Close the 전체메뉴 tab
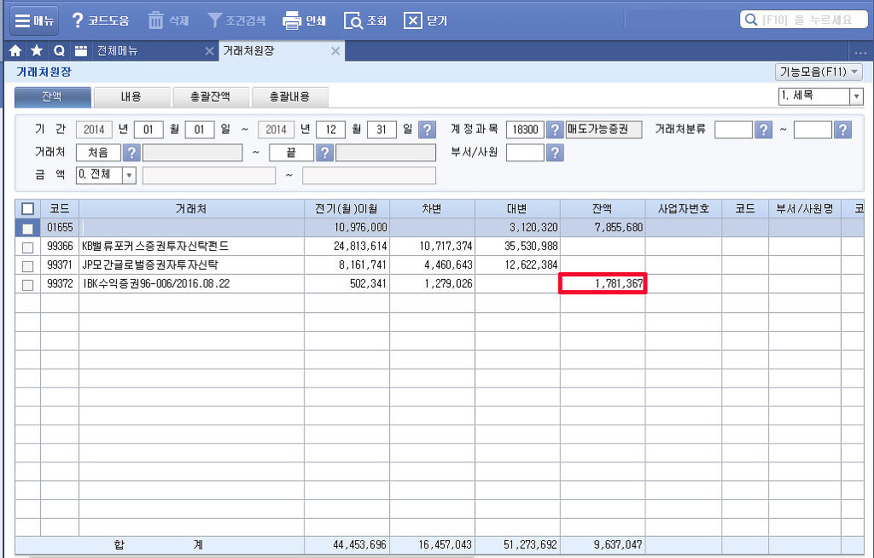The height and width of the screenshot is (558, 874). tap(210, 50)
